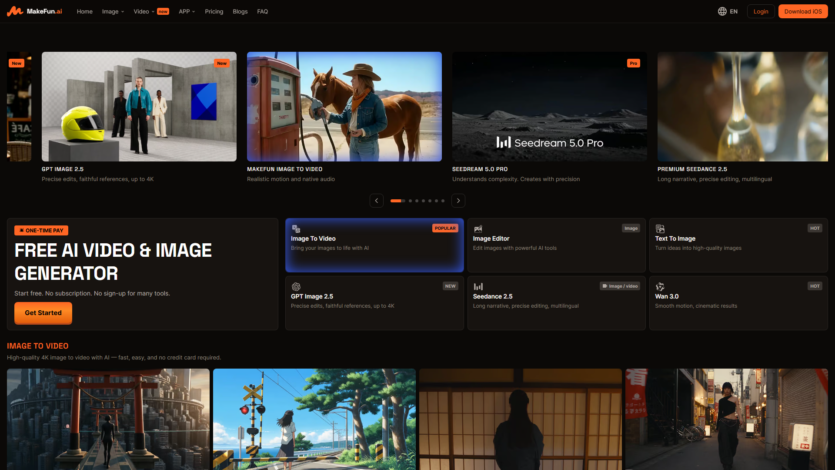Click 'Smooth motion, cinematic results' text

696,306
